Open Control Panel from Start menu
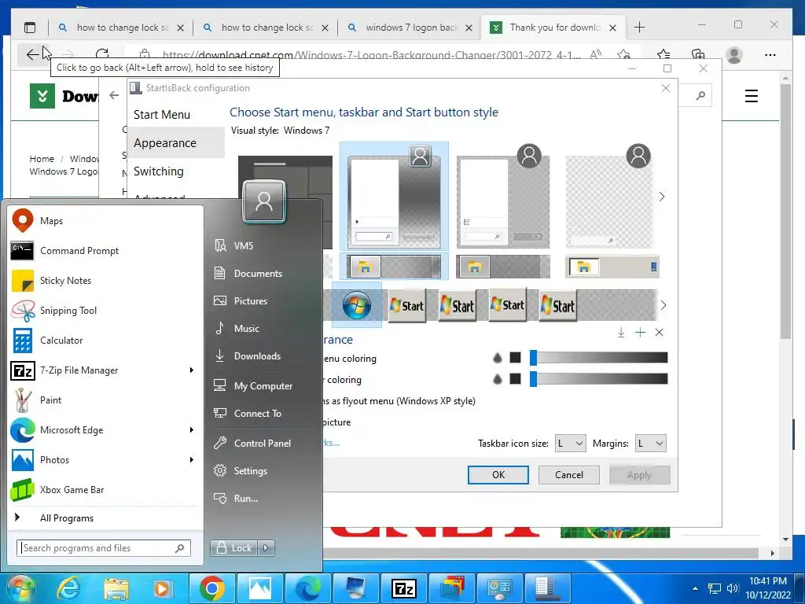Viewport: 805px width, 604px height. [x=263, y=444]
